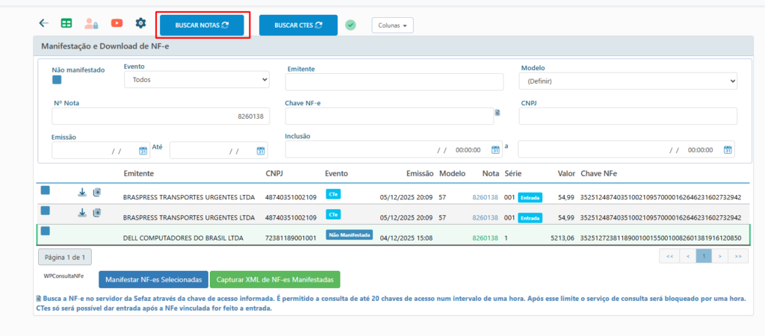Screen dimensions: 765x336
Task: Open the YouTube video icon
Action: [x=117, y=23]
